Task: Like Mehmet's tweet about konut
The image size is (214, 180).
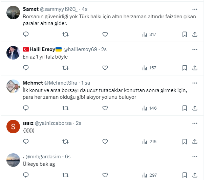Action: [x=105, y=108]
